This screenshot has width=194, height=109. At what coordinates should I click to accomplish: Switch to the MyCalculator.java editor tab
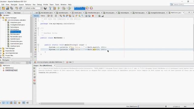[47, 13]
